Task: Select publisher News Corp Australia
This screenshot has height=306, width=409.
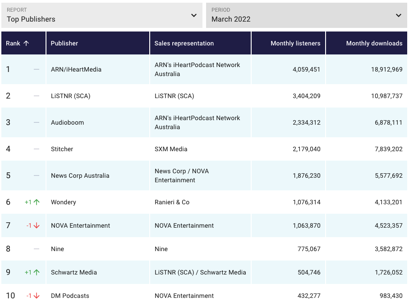Action: tap(80, 175)
